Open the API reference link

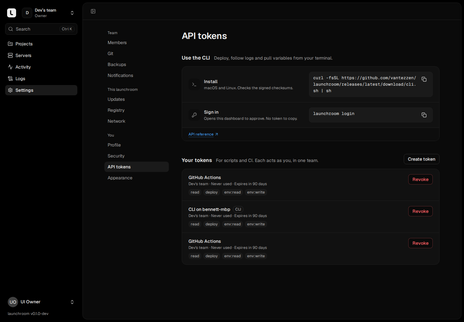coord(203,134)
